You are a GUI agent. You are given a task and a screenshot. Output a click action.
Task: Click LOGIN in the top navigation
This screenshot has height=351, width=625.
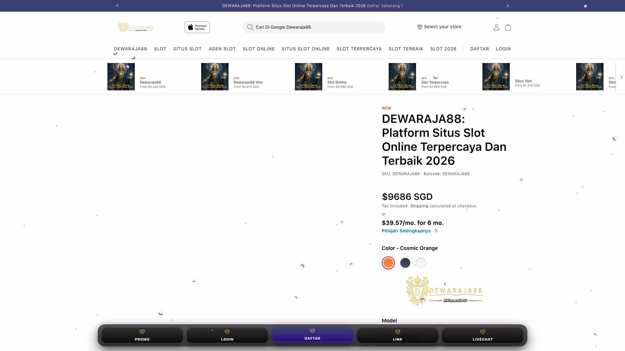coord(503,49)
